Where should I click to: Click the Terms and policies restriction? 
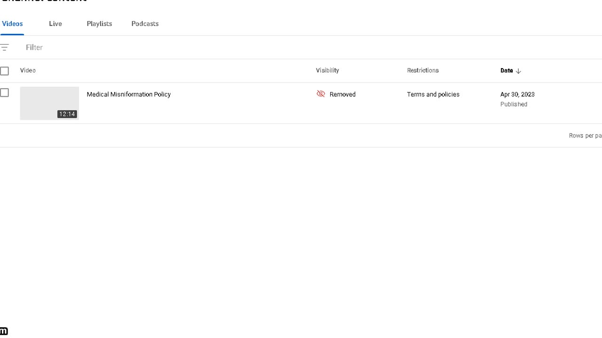coord(433,94)
